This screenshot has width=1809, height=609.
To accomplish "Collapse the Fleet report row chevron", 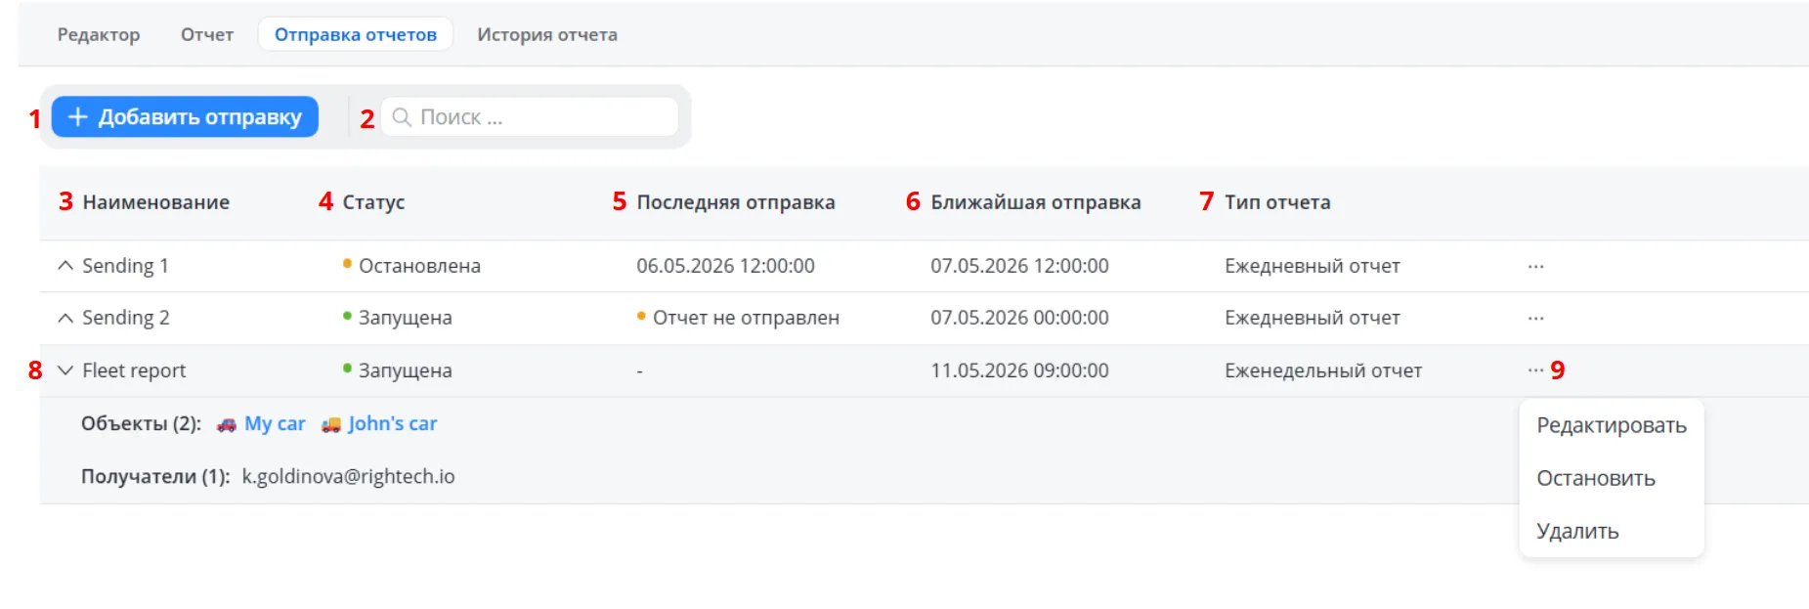I will coord(65,370).
